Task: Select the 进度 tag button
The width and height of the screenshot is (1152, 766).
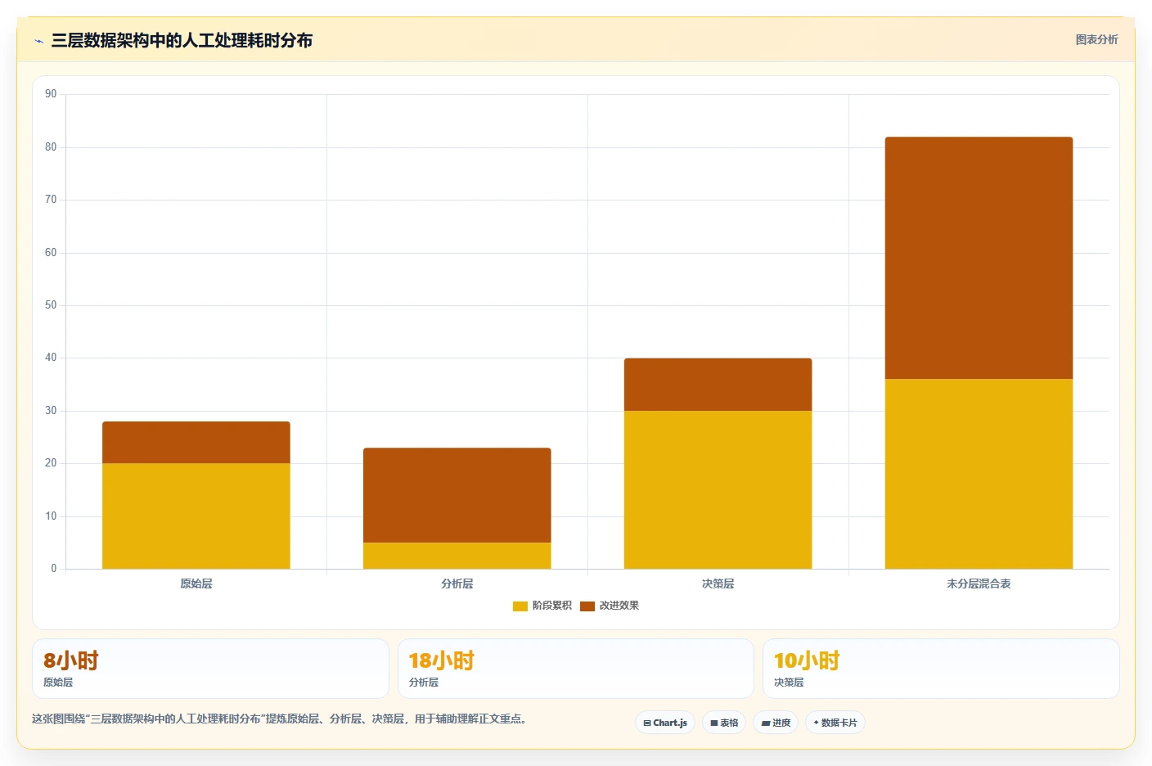Action: tap(776, 723)
